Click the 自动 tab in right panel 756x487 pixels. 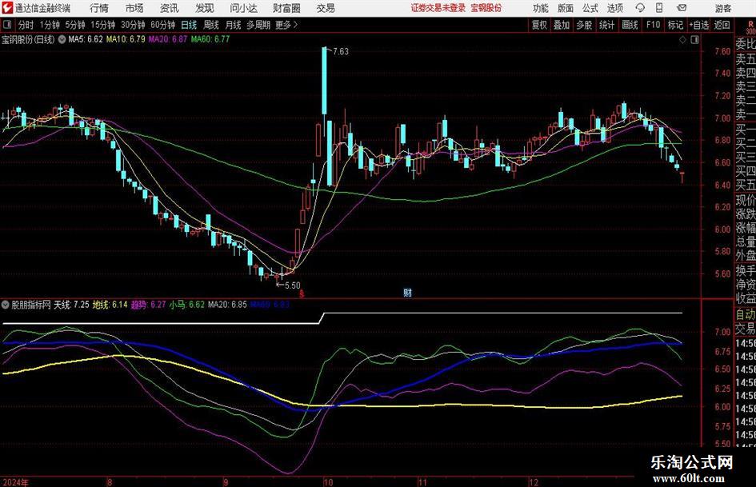coord(746,314)
